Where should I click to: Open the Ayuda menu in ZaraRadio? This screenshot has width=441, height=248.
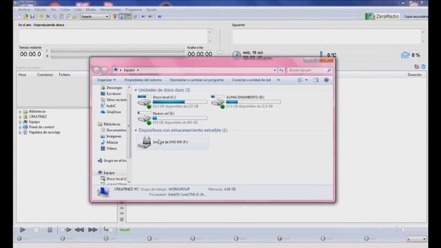152,10
